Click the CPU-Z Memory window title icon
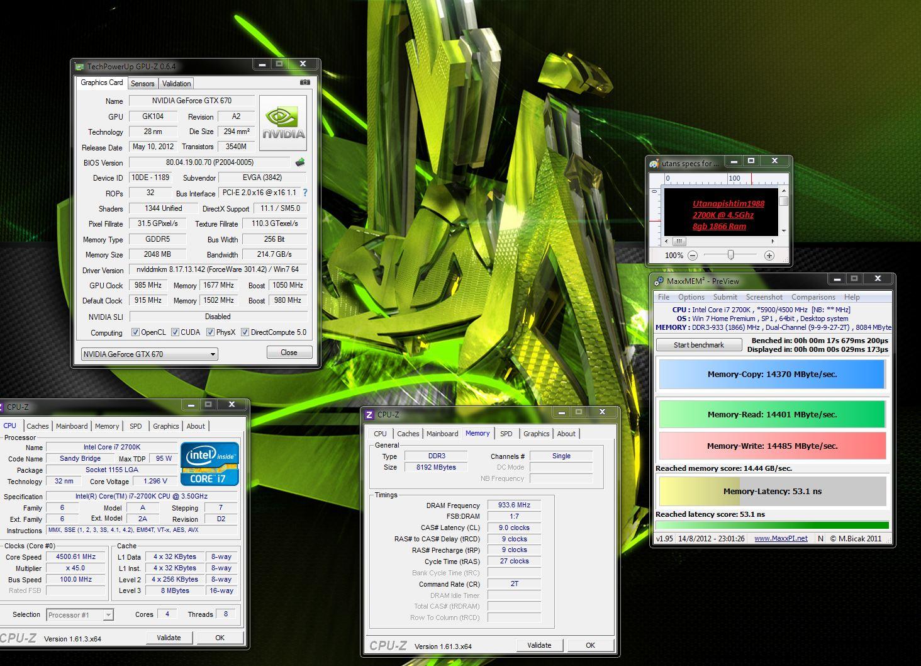The width and height of the screenshot is (921, 666). pyautogui.click(x=369, y=414)
